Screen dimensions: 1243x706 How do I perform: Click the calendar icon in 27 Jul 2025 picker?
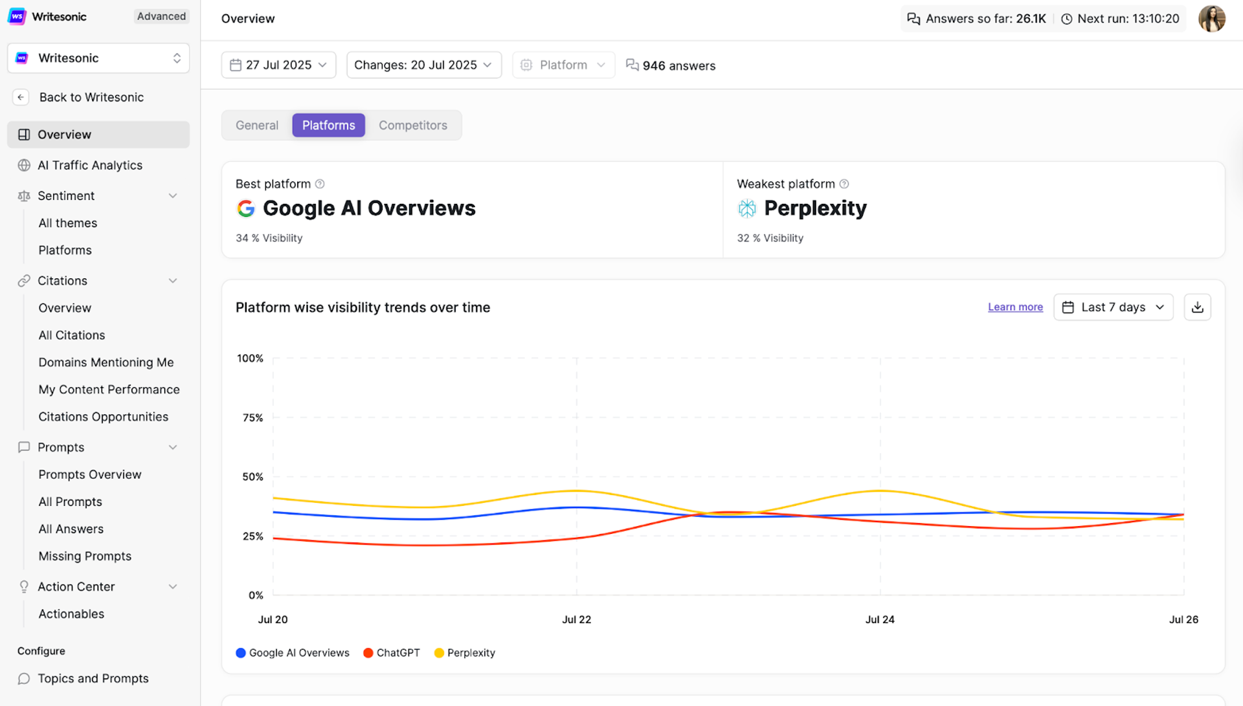click(x=236, y=65)
